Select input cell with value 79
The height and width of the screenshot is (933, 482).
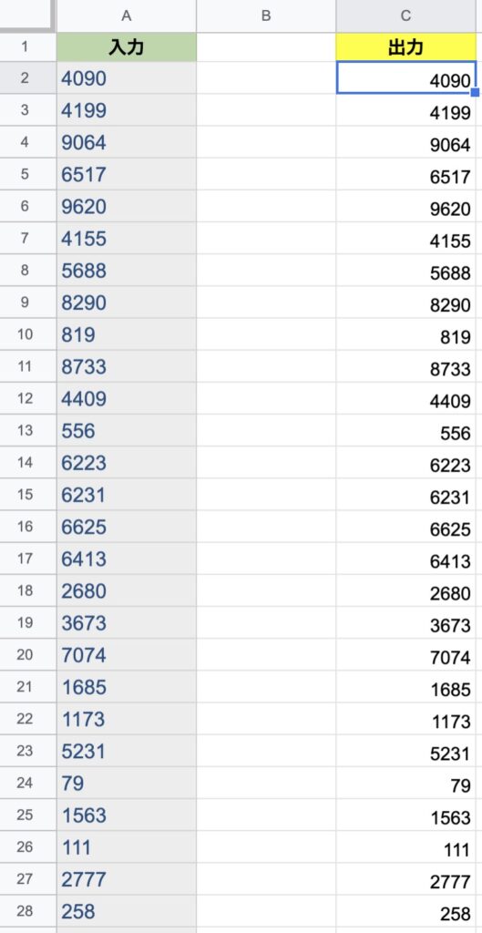(x=126, y=783)
